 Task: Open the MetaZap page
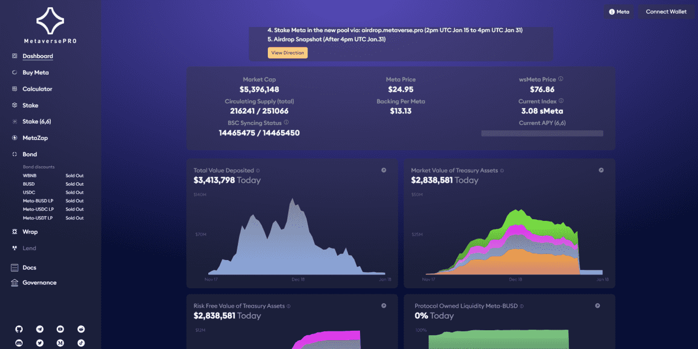pos(35,138)
